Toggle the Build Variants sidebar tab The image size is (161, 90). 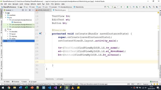[x=1, y=41]
